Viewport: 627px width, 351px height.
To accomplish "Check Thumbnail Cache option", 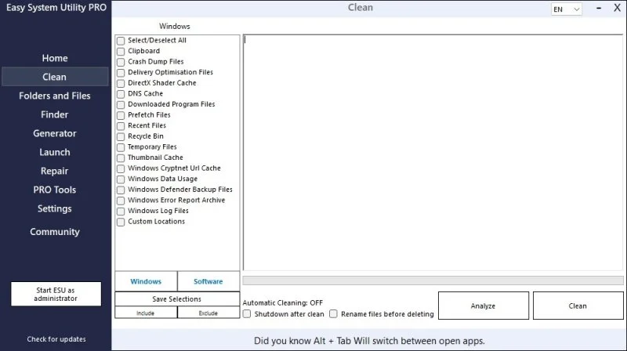I will pyautogui.click(x=121, y=158).
